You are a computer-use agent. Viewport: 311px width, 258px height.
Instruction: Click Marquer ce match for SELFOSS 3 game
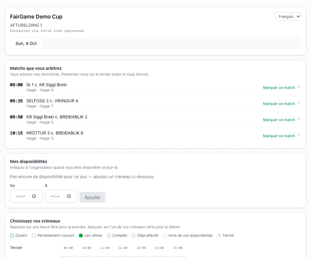click(279, 104)
